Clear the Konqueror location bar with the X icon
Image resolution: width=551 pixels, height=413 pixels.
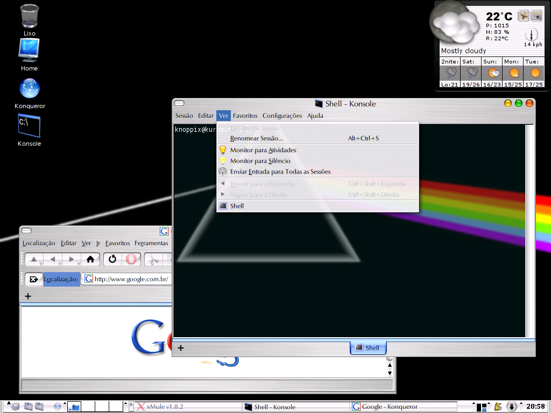click(34, 279)
